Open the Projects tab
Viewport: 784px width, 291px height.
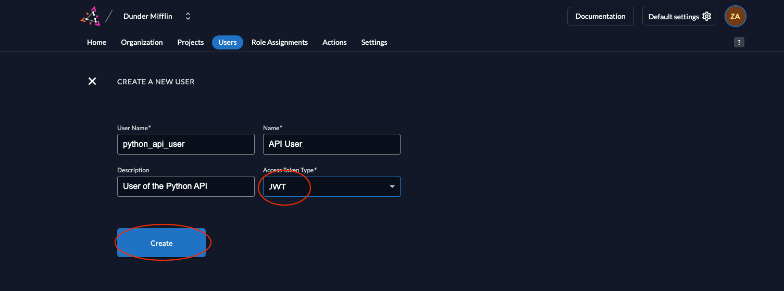[190, 42]
